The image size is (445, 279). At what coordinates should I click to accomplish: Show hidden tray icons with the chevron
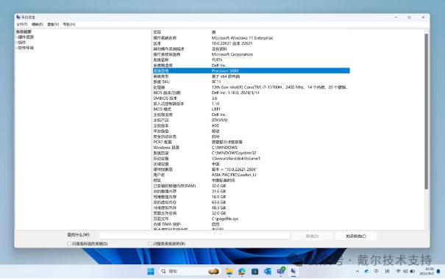pos(357,272)
